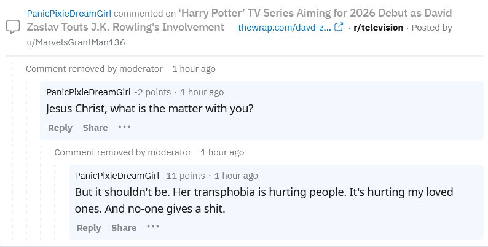Image resolution: width=488 pixels, height=247 pixels.
Task: Reply to the comment with -11 points
Action: click(x=89, y=227)
